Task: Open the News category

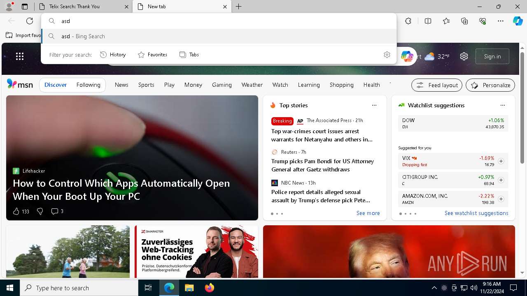Action: [121, 85]
